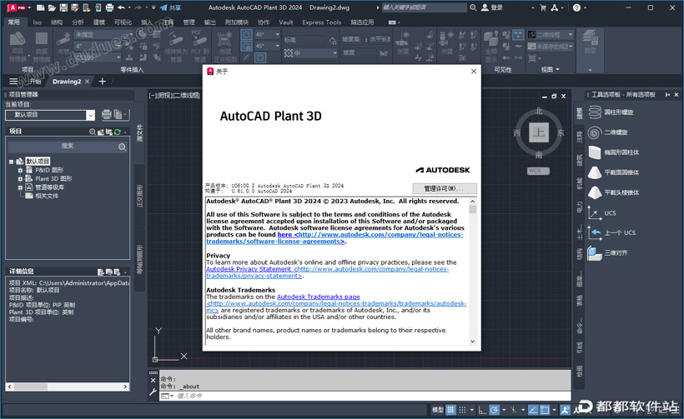Image resolution: width=684 pixels, height=419 pixels.
Task: Expand the Plant 3D 图形 tree node
Action: point(20,178)
